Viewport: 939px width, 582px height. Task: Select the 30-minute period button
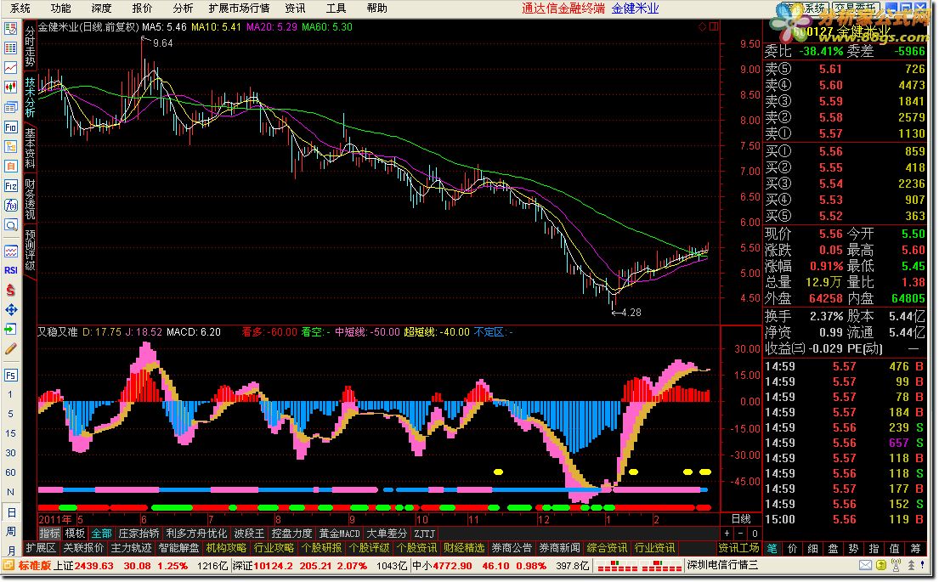(11, 454)
